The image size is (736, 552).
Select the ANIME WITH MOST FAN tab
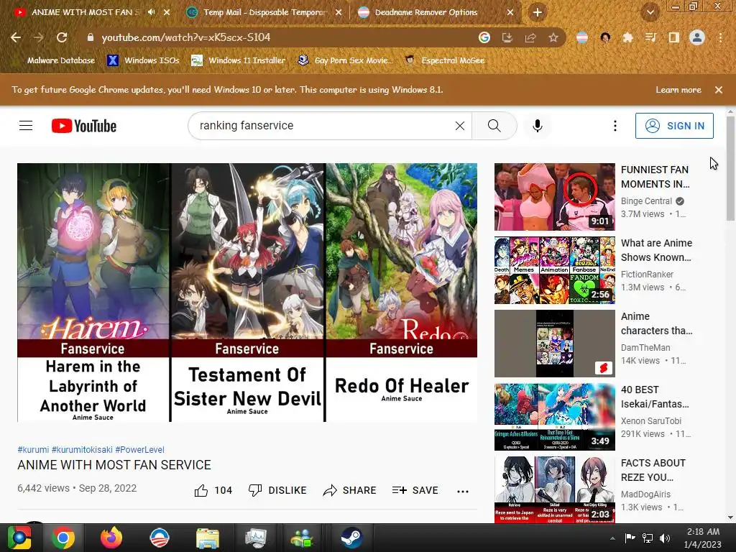(x=85, y=12)
